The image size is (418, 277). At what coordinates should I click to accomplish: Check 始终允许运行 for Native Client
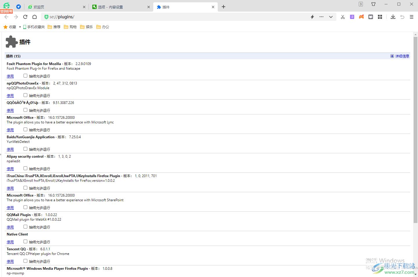pyautogui.click(x=25, y=242)
